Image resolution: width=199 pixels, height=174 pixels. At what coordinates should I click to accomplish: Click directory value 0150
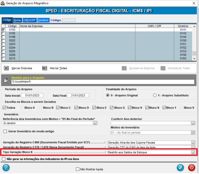183,41
